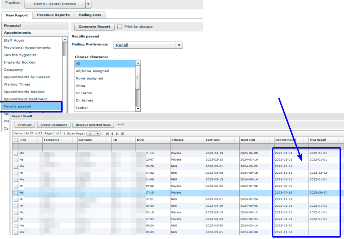Click next page arrow in report pager
Viewport: 344px width, 239px height.
(117, 133)
